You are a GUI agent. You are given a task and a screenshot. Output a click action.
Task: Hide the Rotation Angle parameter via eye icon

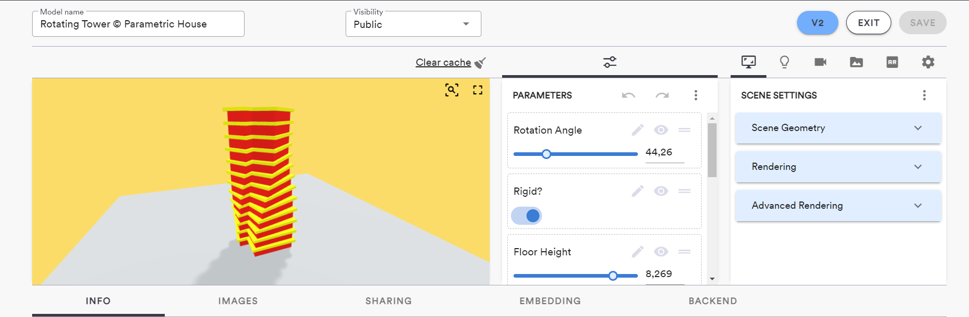pos(661,130)
